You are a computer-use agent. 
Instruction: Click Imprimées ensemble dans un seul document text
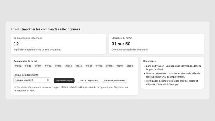[37, 49]
